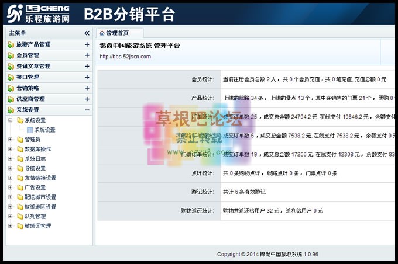The height and width of the screenshot is (264, 398).
Task: Click the 数据库操作 folder icon
Action: pyautogui.click(x=20, y=149)
